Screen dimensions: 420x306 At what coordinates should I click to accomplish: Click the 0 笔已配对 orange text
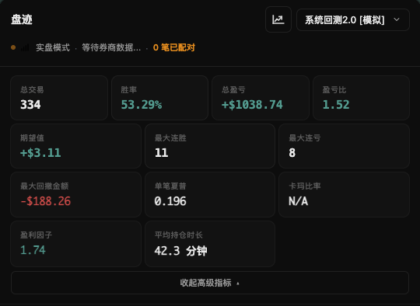(x=174, y=47)
